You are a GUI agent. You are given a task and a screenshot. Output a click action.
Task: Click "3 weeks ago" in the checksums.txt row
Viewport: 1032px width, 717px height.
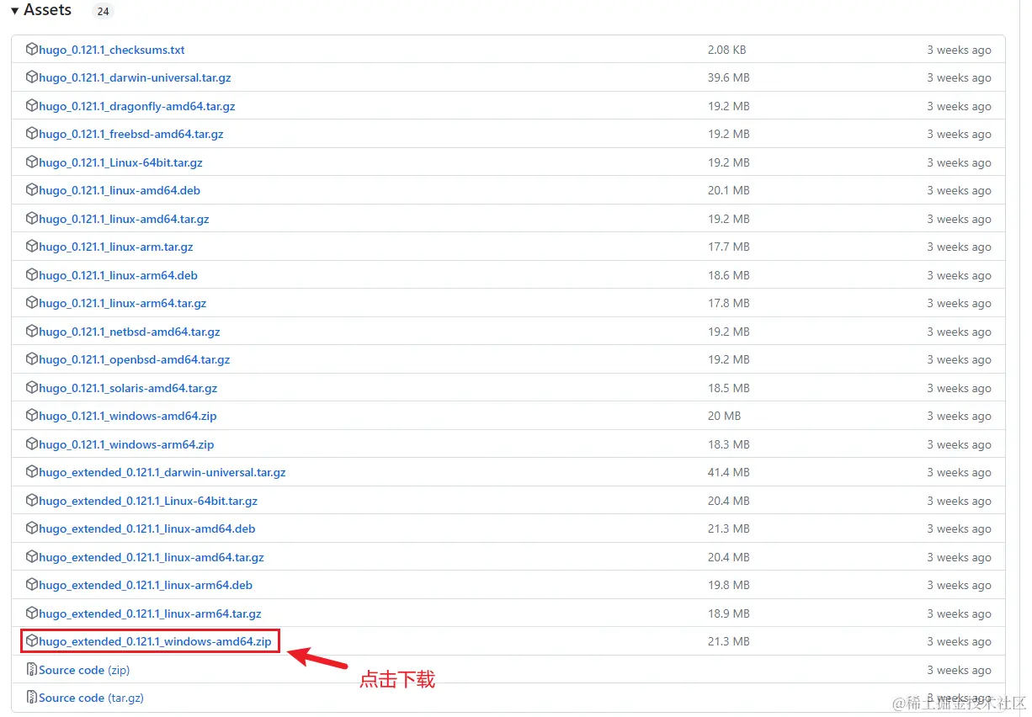(x=959, y=50)
